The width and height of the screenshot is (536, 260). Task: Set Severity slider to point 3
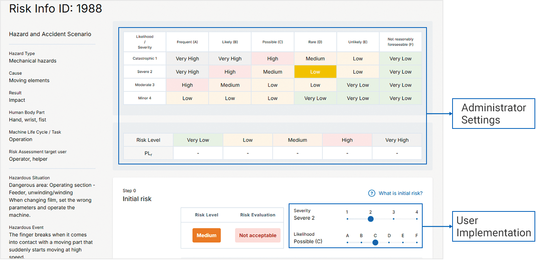coord(394,219)
